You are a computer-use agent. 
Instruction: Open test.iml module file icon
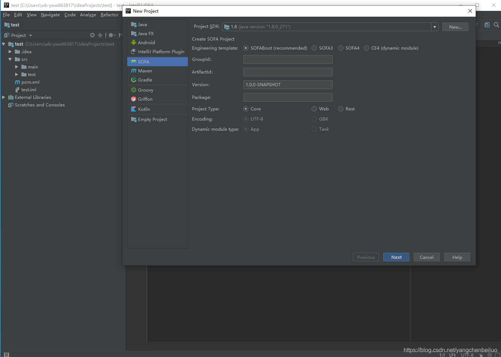tap(17, 90)
